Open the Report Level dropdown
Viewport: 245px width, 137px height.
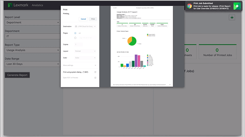click(x=32, y=23)
